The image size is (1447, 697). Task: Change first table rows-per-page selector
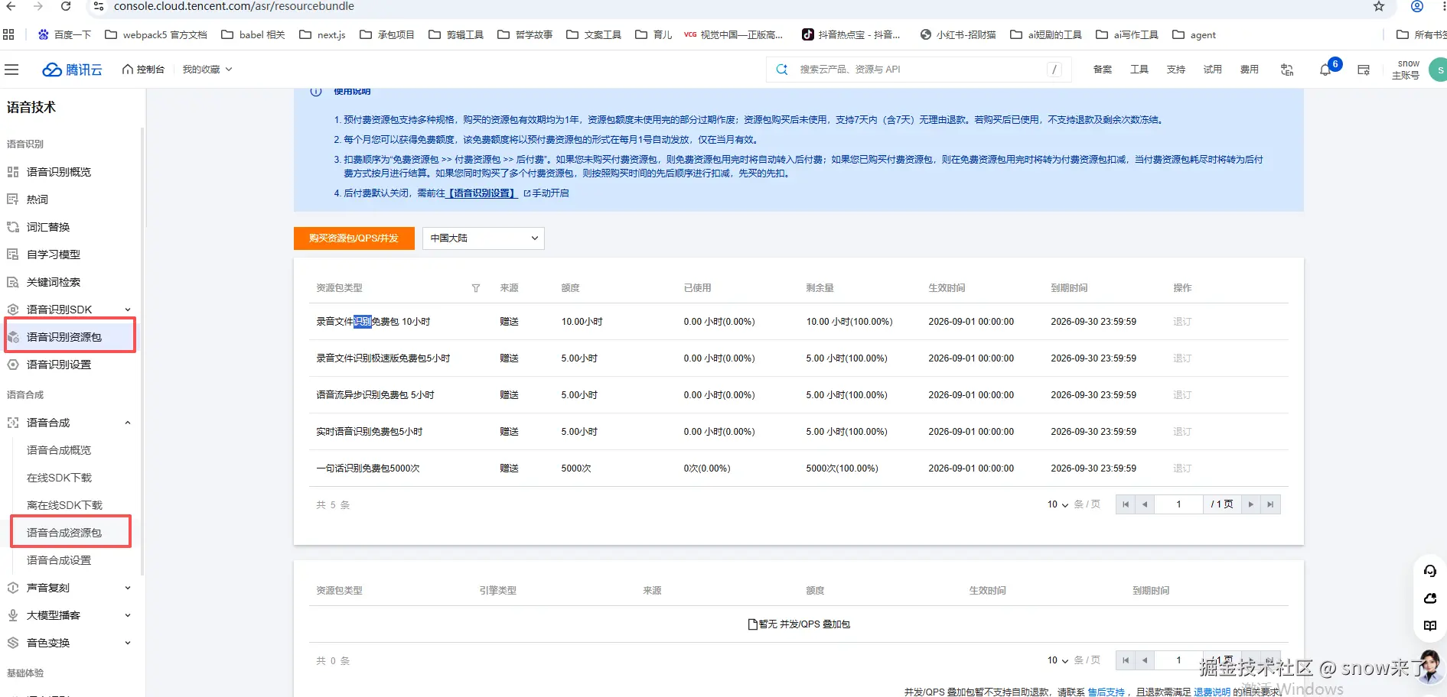coord(1058,504)
